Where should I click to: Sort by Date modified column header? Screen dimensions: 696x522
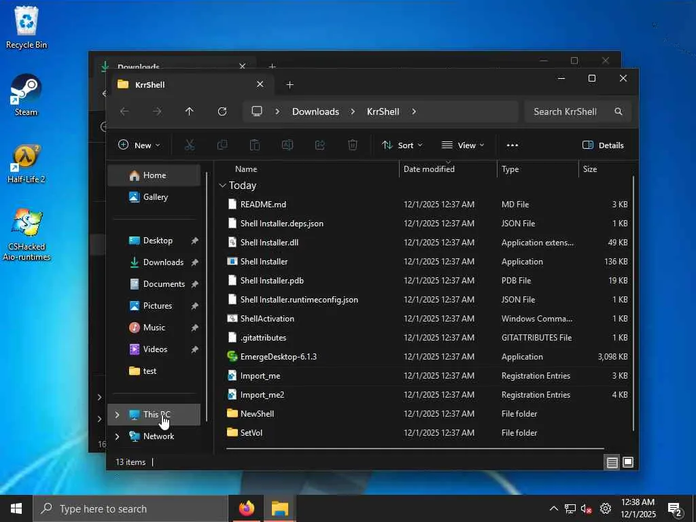coord(429,169)
